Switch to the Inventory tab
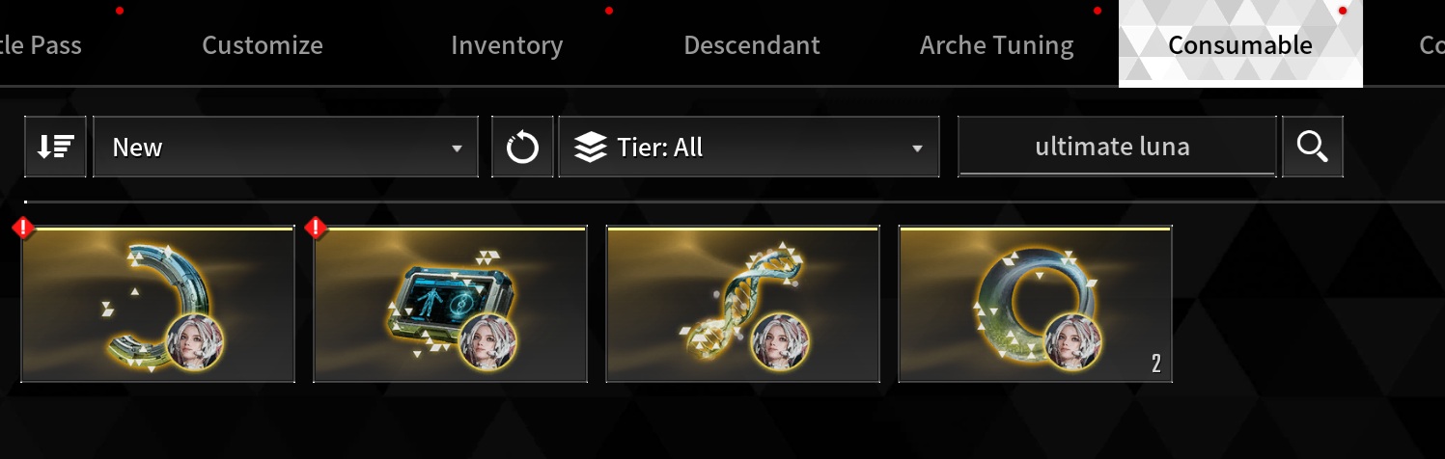1445x459 pixels. coord(507,45)
